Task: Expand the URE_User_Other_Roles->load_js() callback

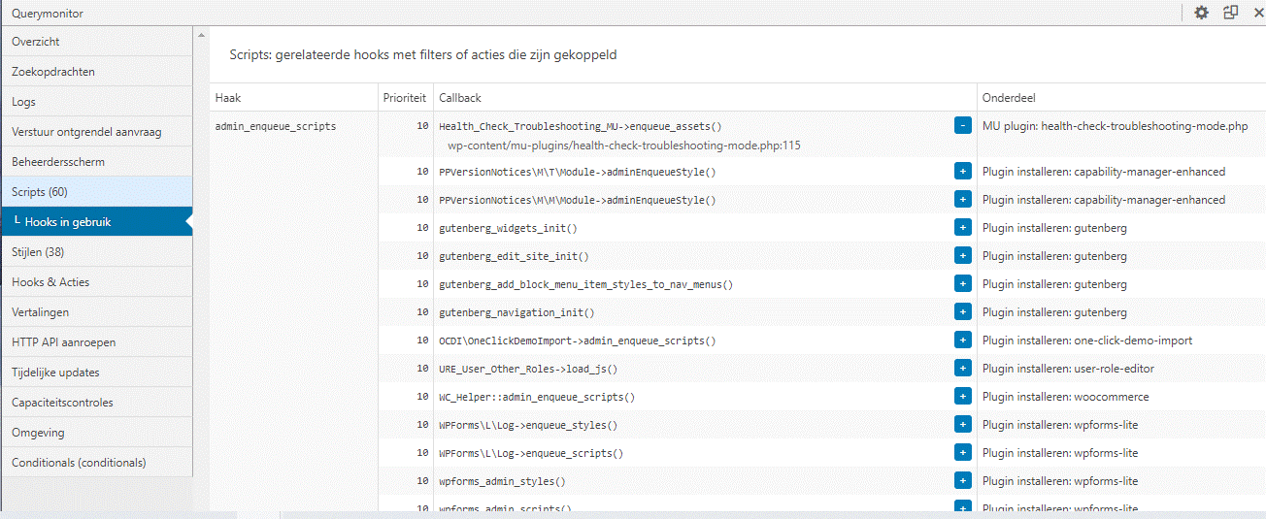Action: click(x=962, y=368)
